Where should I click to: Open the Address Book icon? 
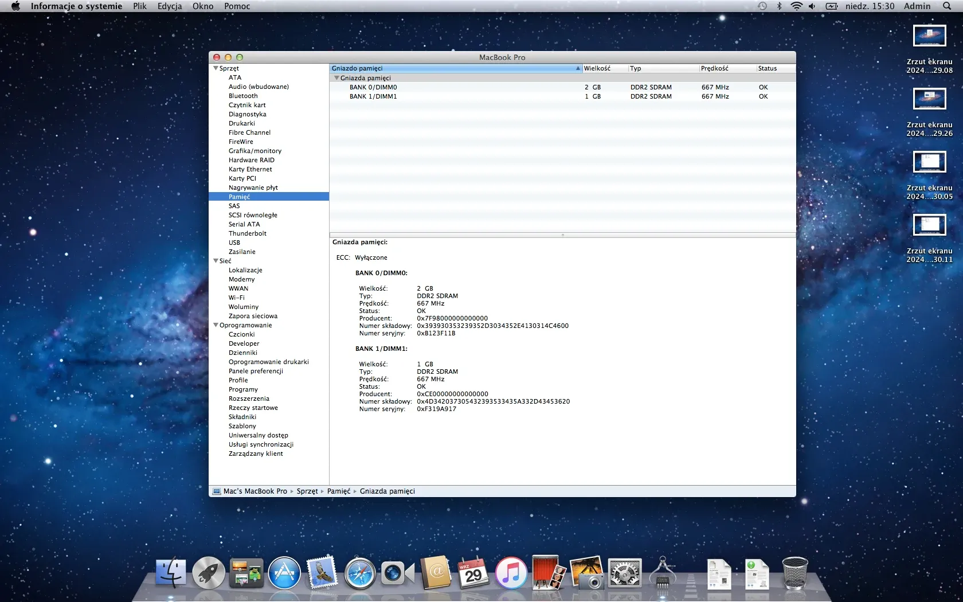[436, 573]
